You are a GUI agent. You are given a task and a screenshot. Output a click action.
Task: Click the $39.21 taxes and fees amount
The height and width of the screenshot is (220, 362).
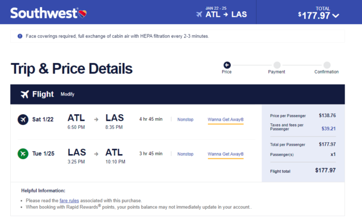click(x=329, y=128)
